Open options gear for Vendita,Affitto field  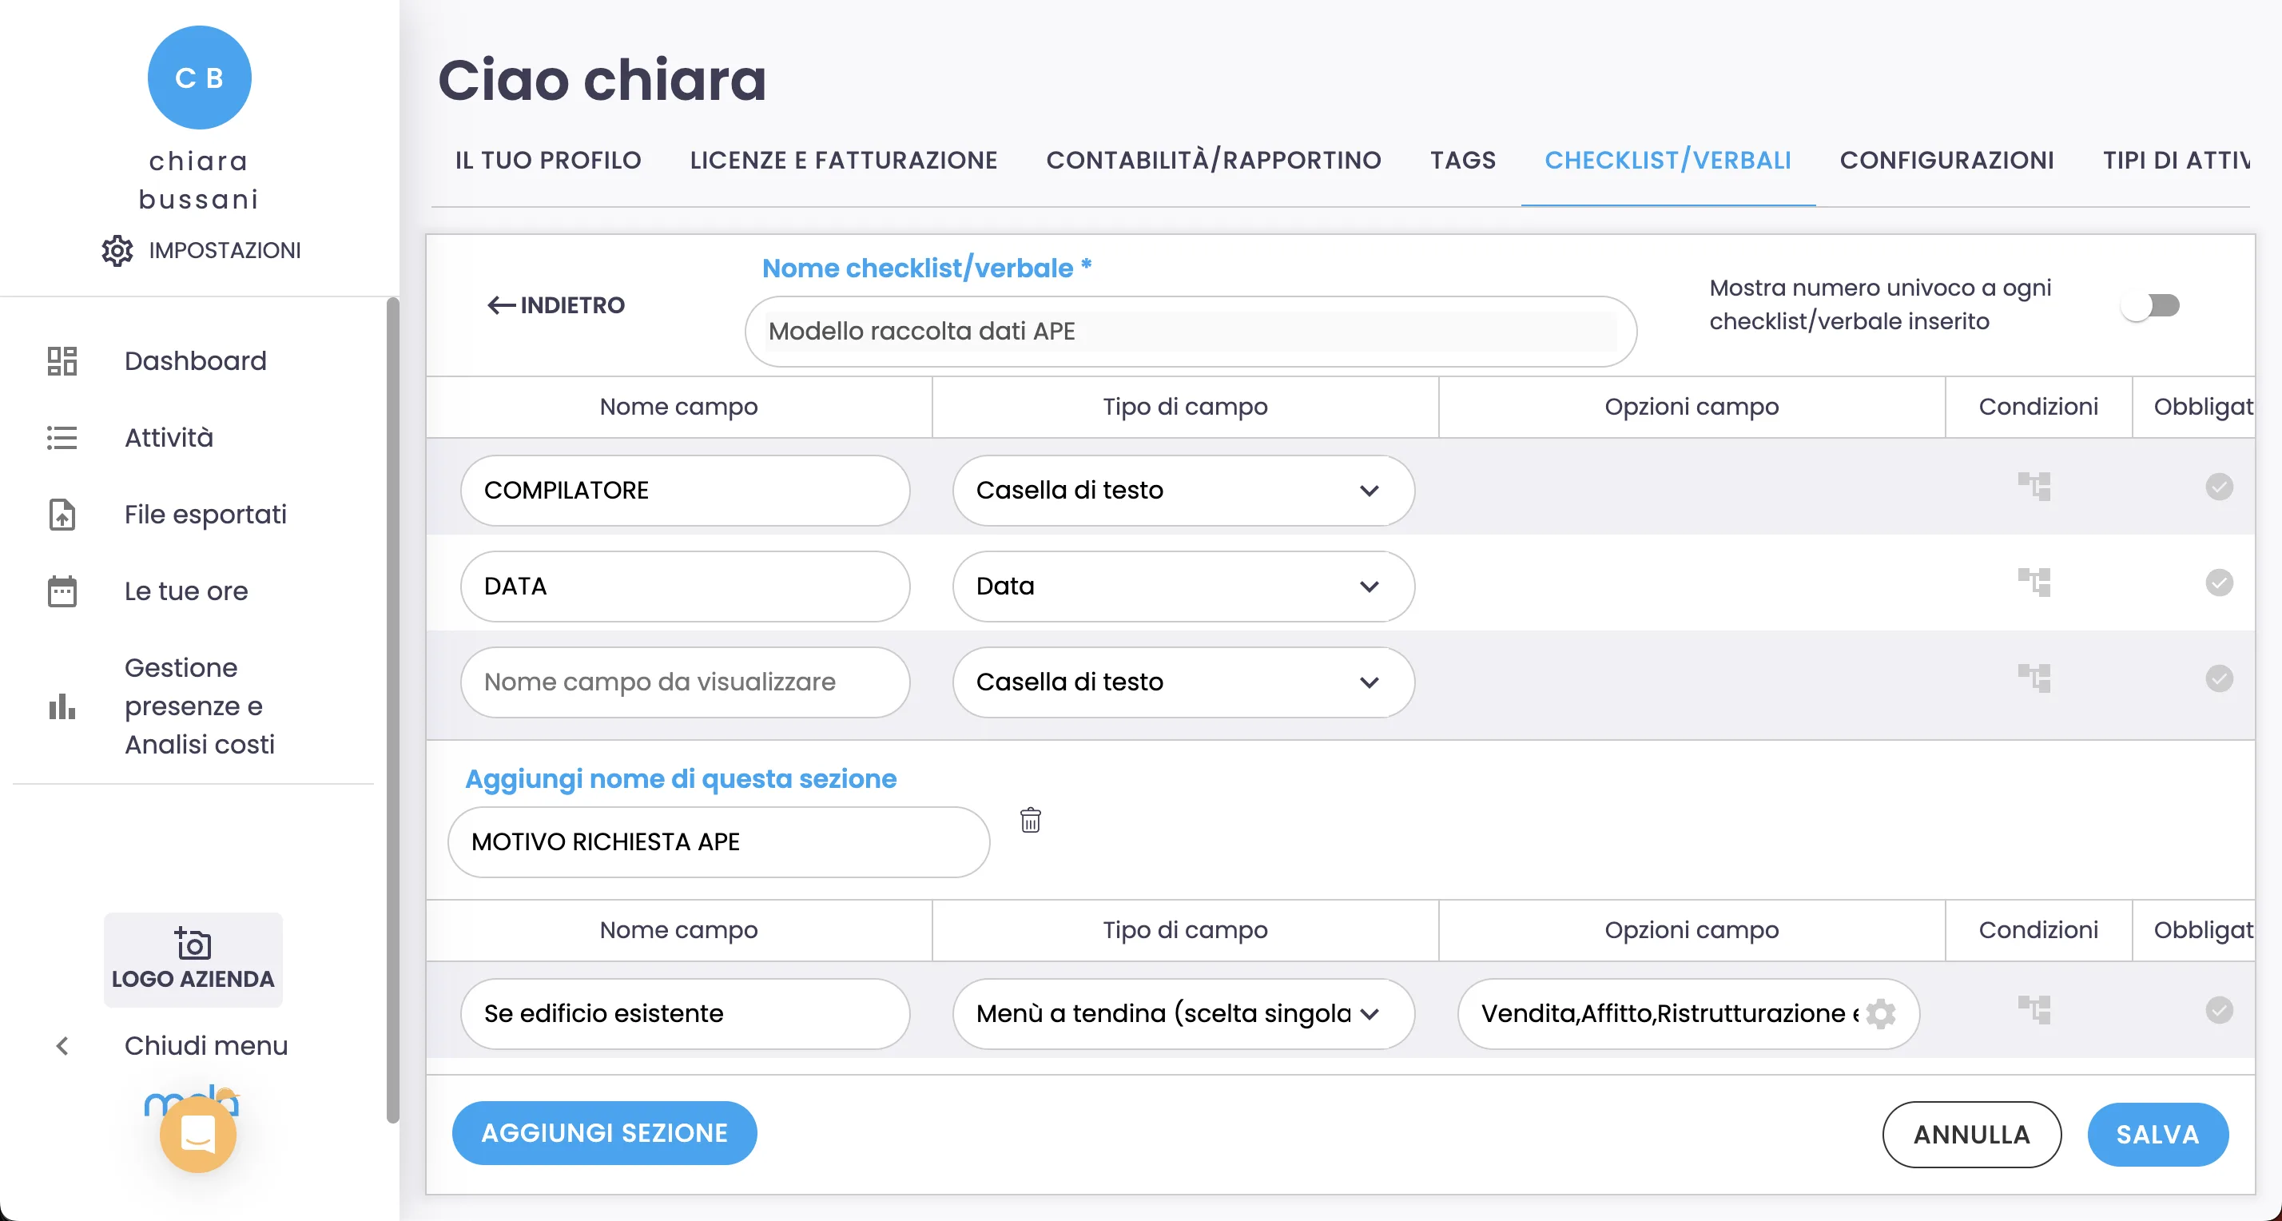[x=1880, y=1012]
